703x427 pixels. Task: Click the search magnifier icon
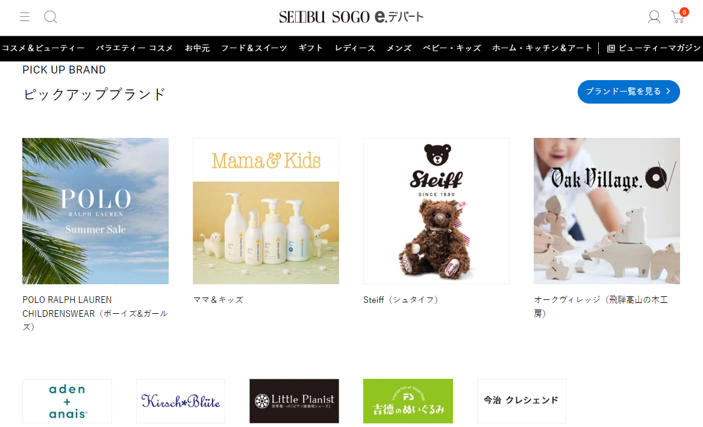pos(51,17)
